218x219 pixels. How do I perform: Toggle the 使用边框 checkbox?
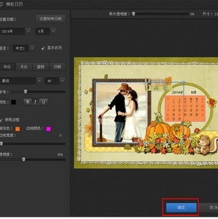click(1, 120)
